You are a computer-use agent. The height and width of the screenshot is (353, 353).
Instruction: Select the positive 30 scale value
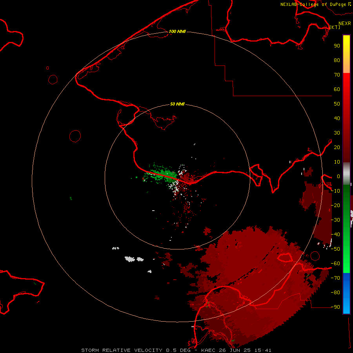pos(337,133)
